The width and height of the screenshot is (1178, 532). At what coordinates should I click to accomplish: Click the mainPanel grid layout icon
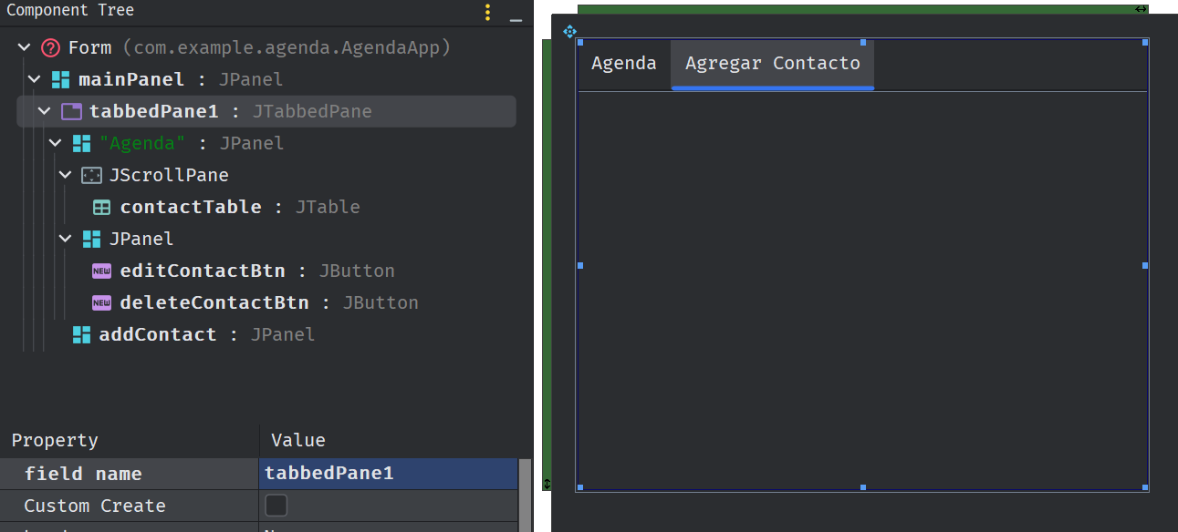point(61,80)
